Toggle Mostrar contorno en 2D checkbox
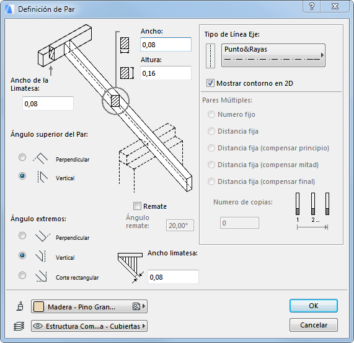Viewport: 354px width, 343px height. 210,83
